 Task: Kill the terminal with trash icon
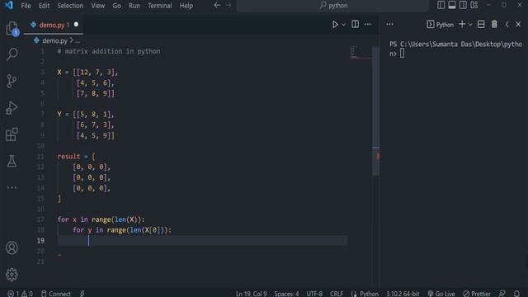tap(494, 24)
